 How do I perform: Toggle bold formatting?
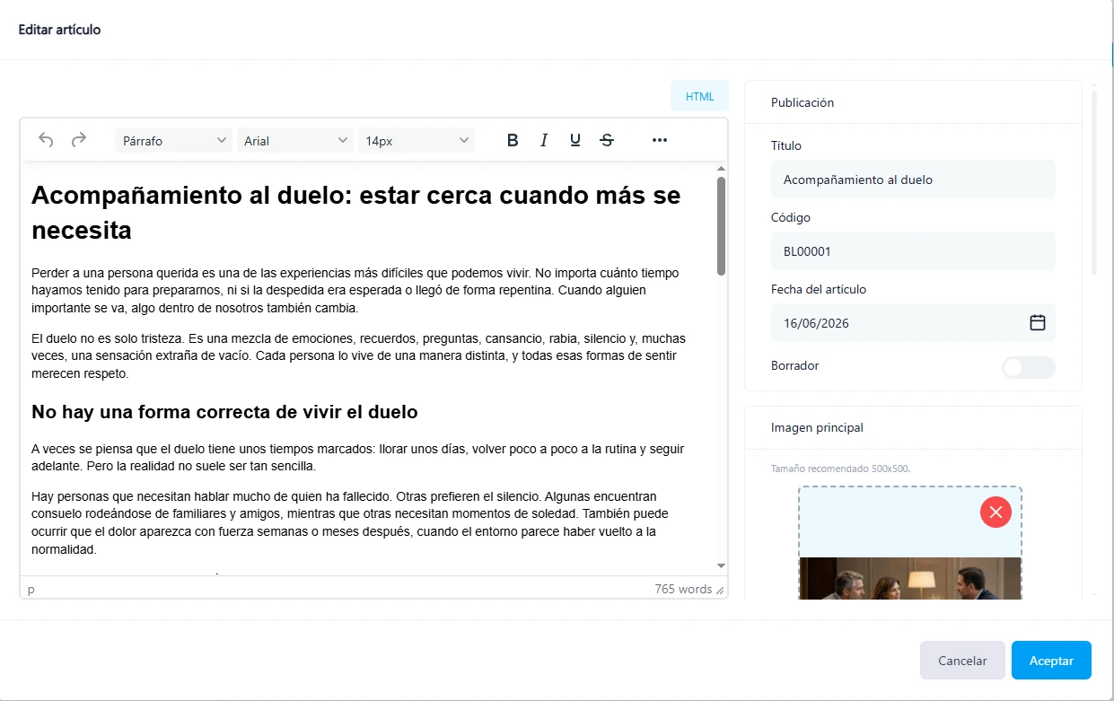coord(513,140)
